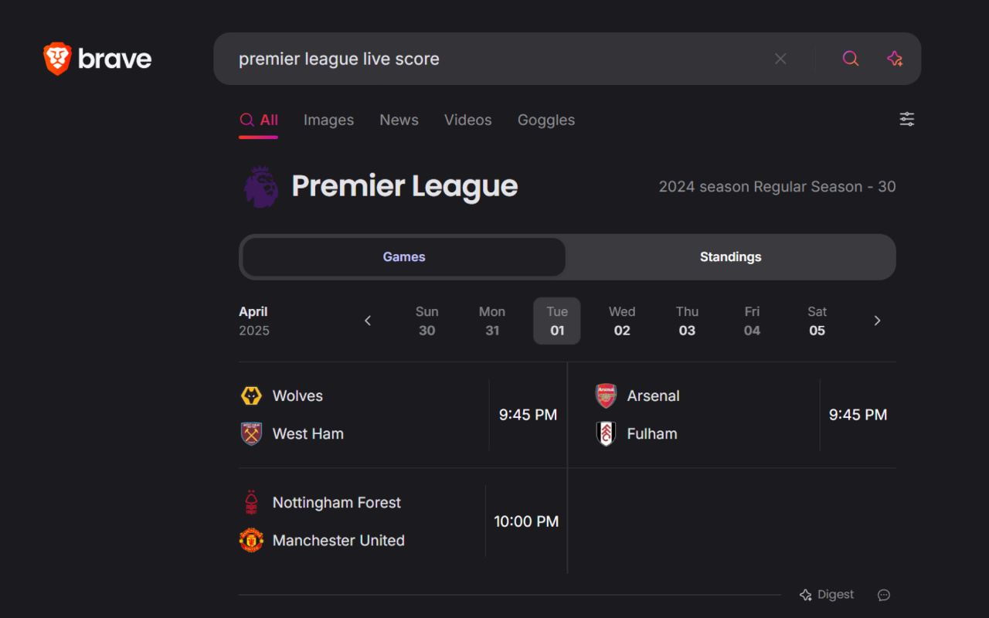Open the AI answer sparkle icon
Viewport: 989px width, 618px height.
(895, 59)
